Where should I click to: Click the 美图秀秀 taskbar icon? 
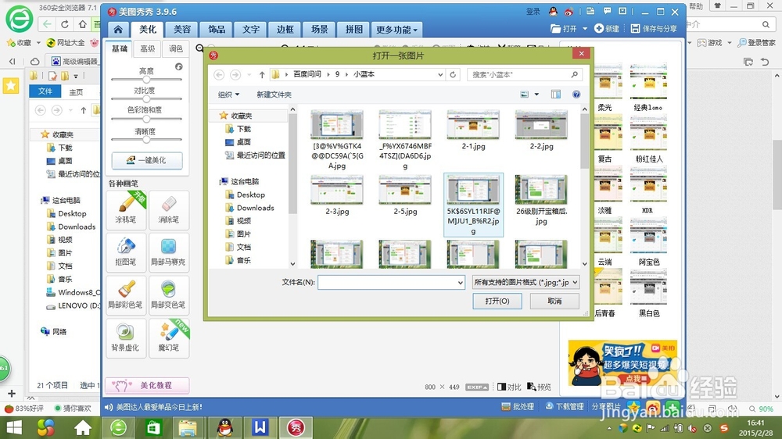point(296,427)
